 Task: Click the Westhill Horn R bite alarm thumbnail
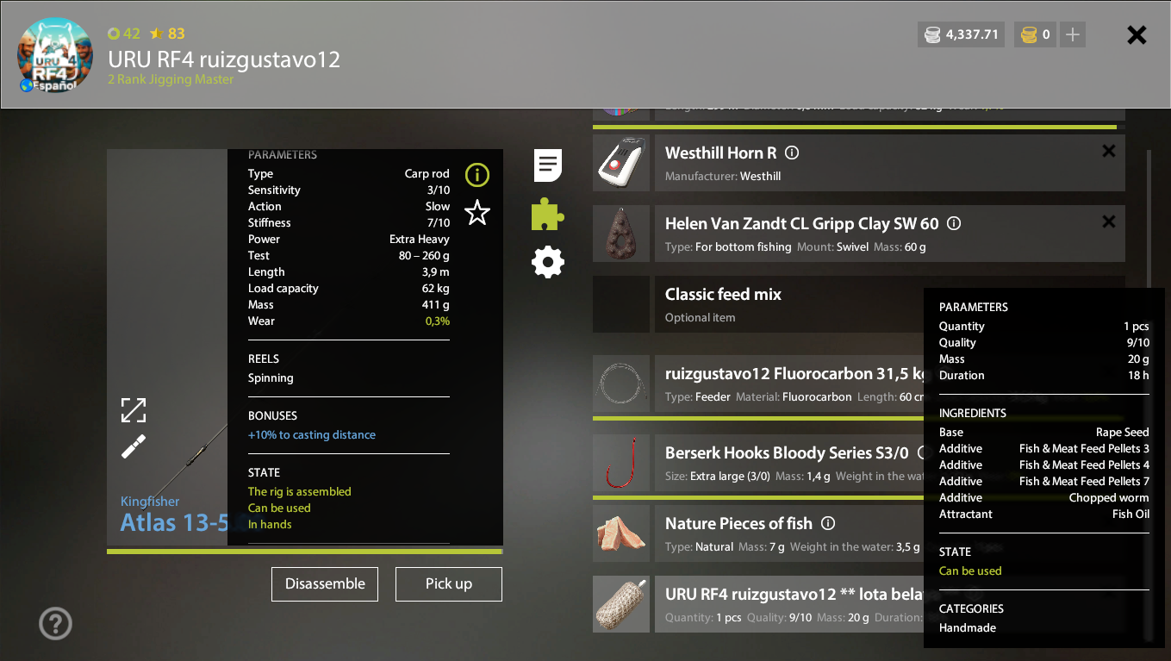click(621, 163)
